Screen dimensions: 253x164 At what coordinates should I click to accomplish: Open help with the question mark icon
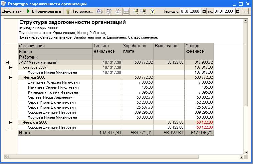coord(152,11)
